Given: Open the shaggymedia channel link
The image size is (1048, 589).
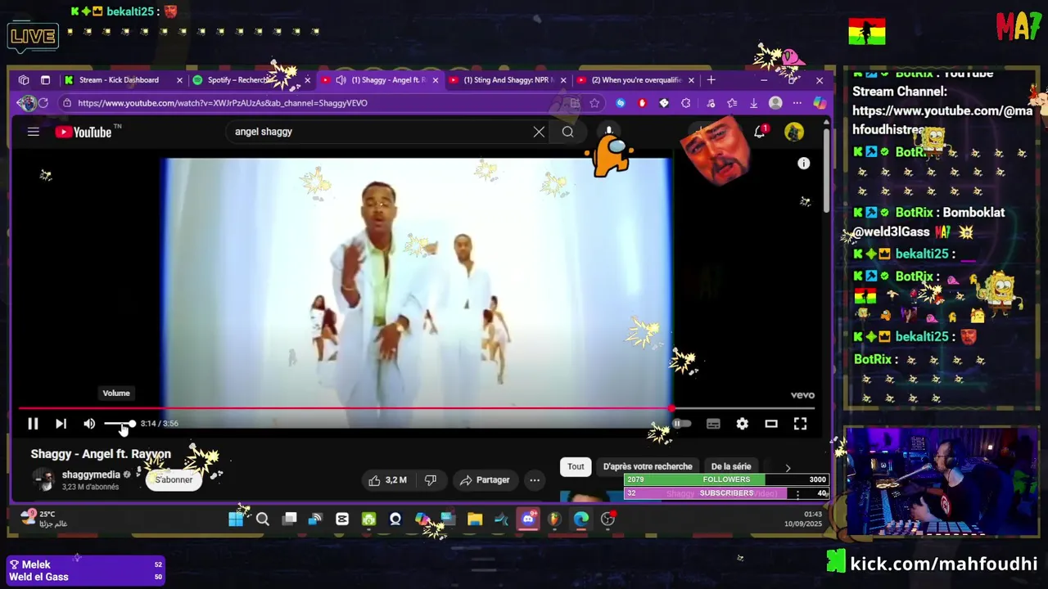Looking at the screenshot, I should click(91, 474).
